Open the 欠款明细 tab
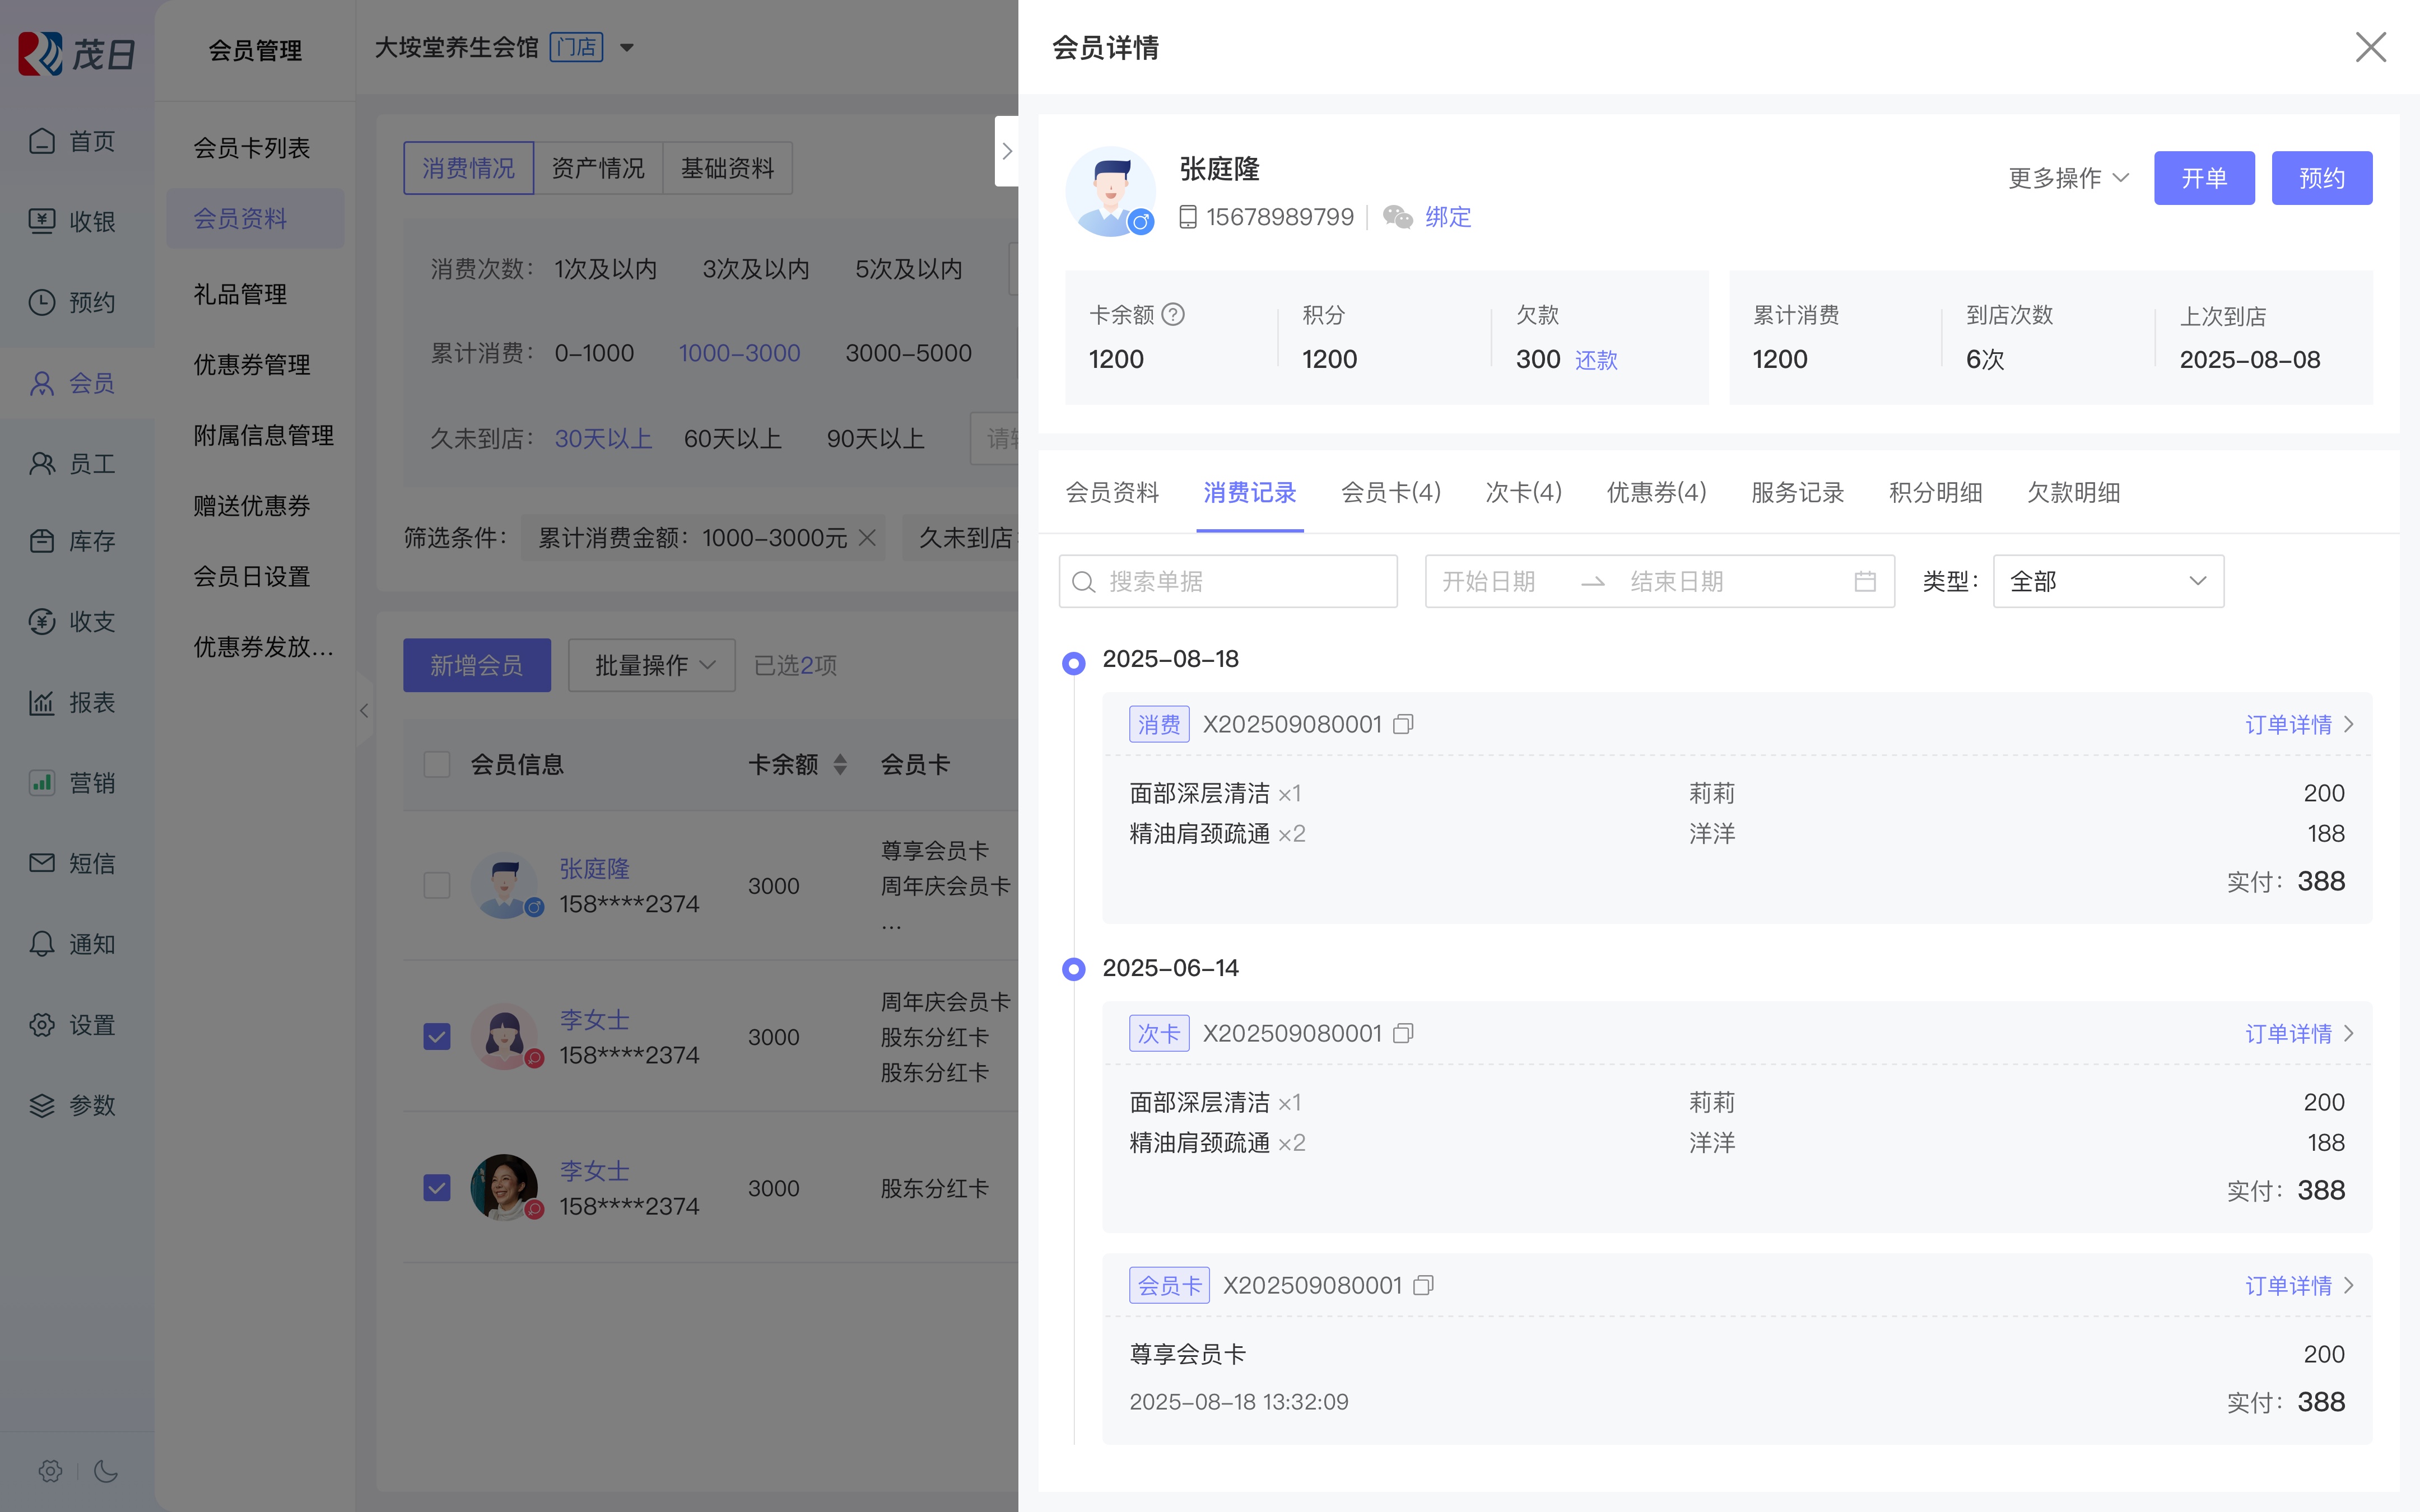This screenshot has height=1512, width=2420. point(2073,492)
